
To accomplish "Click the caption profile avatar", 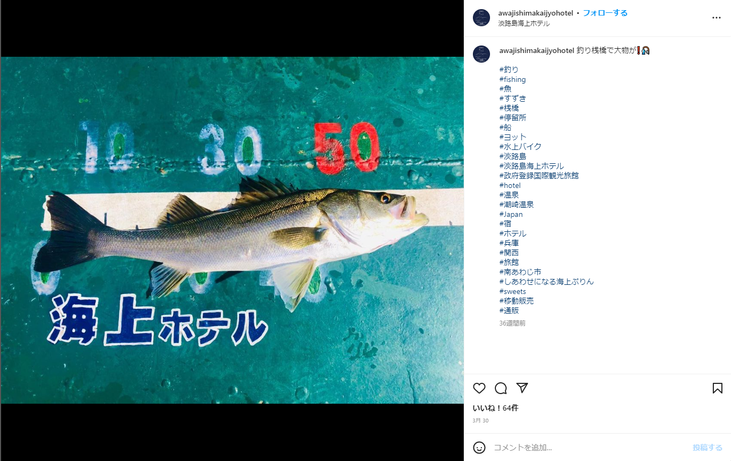I will click(481, 54).
